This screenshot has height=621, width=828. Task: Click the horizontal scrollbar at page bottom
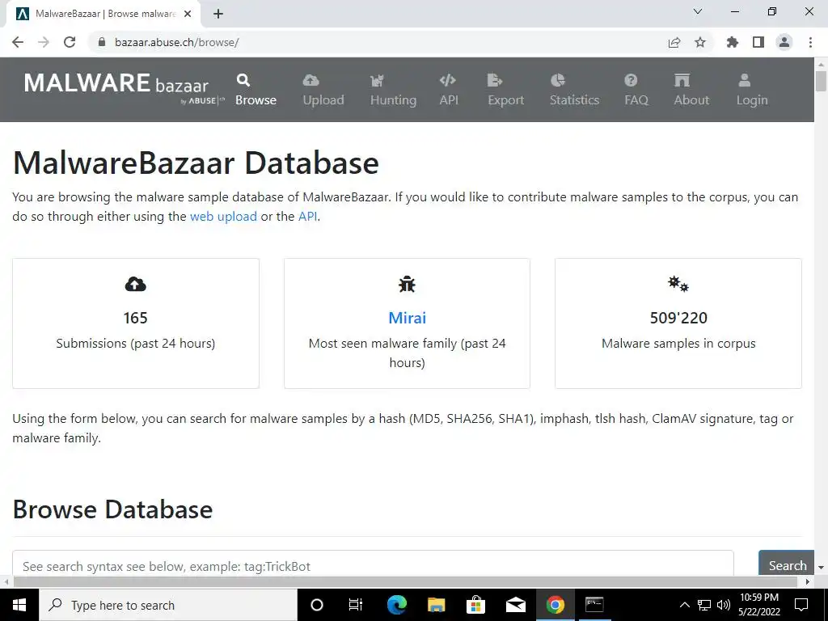(405, 581)
